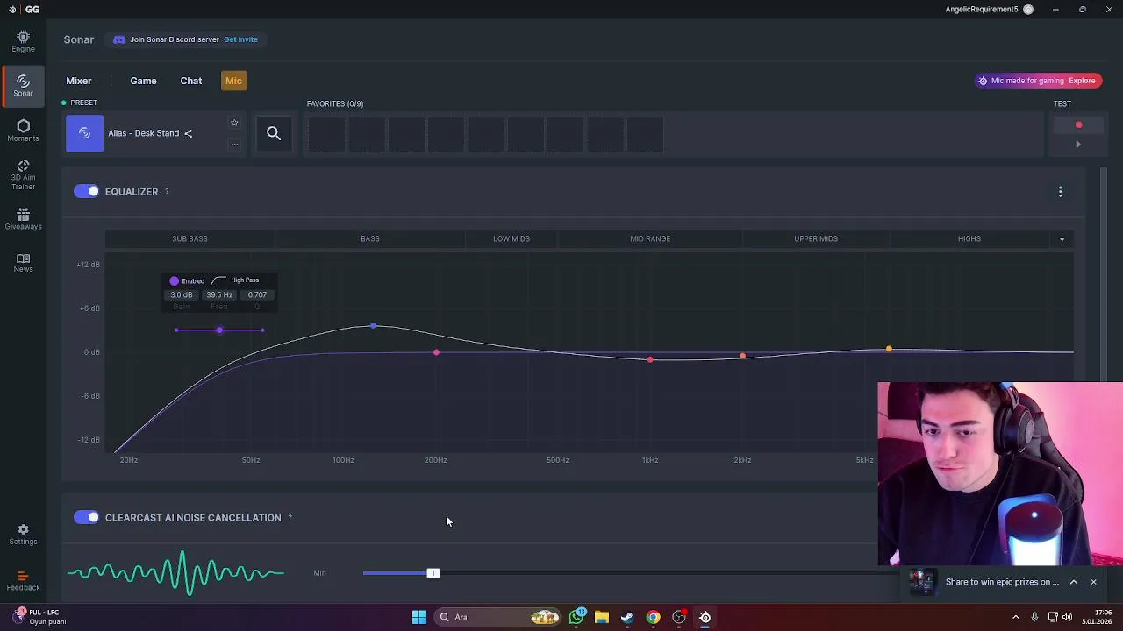This screenshot has width=1123, height=631.
Task: Open preset more options ellipsis
Action: coord(234,145)
